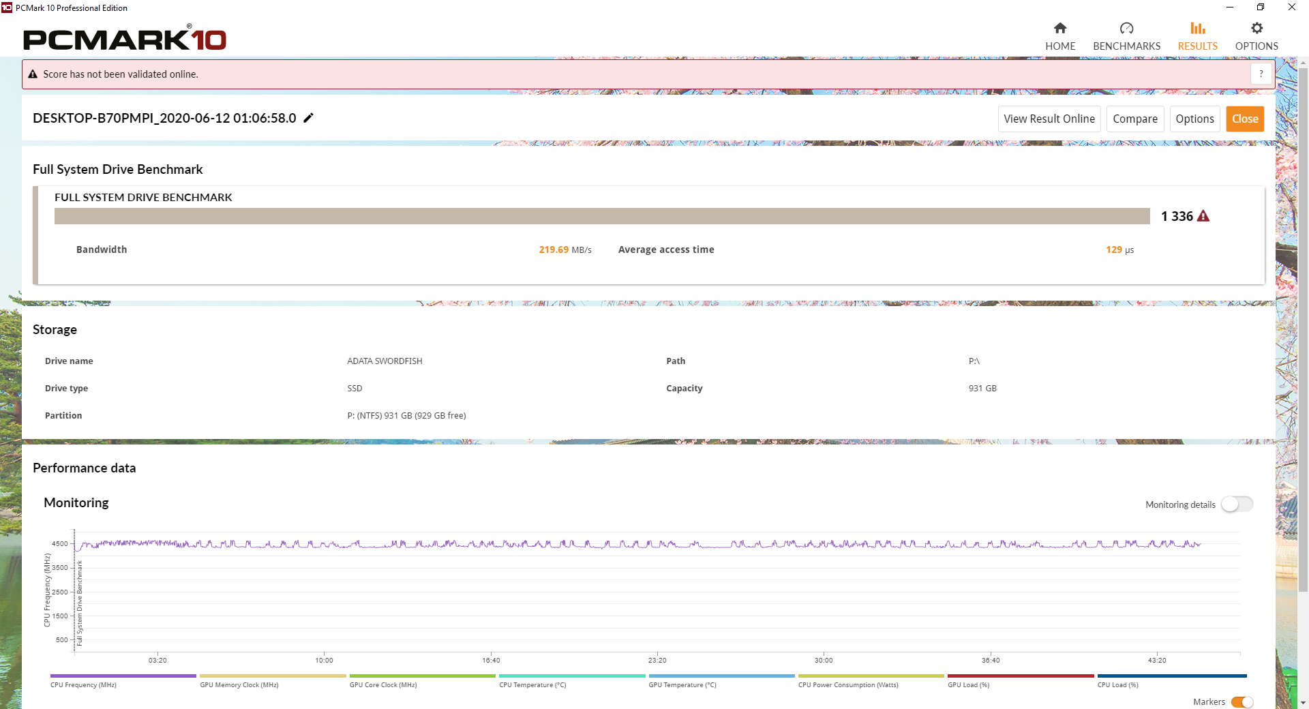Turn off the Markers toggle
1309x709 pixels.
pos(1242,702)
